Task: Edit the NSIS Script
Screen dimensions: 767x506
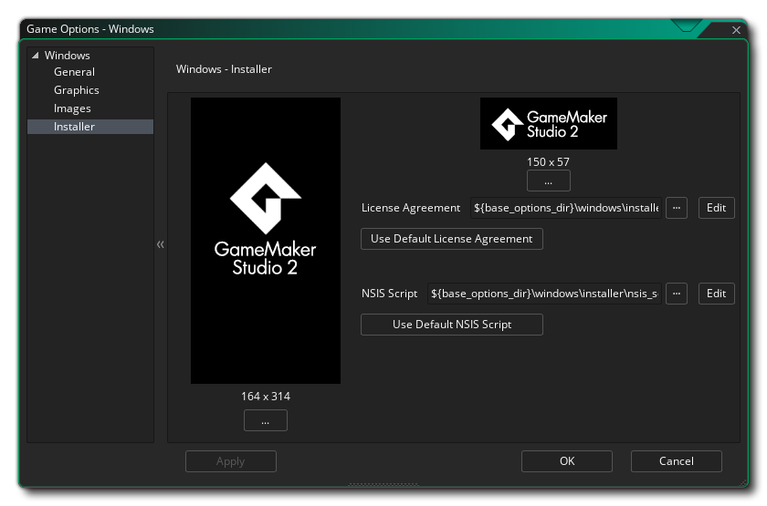Action: tap(716, 294)
